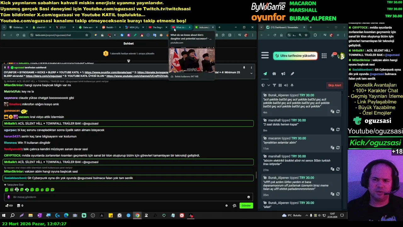Open the Streamlabs profile avatar
Image resolution: width=403 pixels, height=227 pixels.
341,56
